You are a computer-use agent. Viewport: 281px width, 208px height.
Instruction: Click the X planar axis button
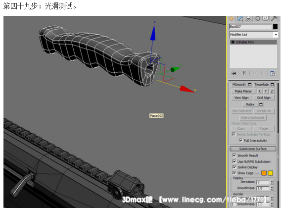coord(259,91)
